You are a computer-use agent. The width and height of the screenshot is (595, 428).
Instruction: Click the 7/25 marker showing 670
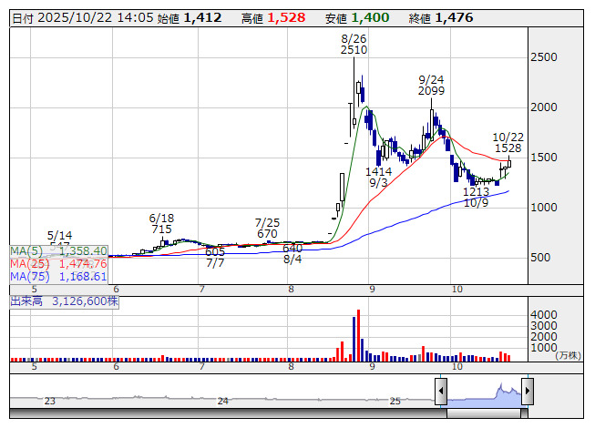[x=267, y=228]
